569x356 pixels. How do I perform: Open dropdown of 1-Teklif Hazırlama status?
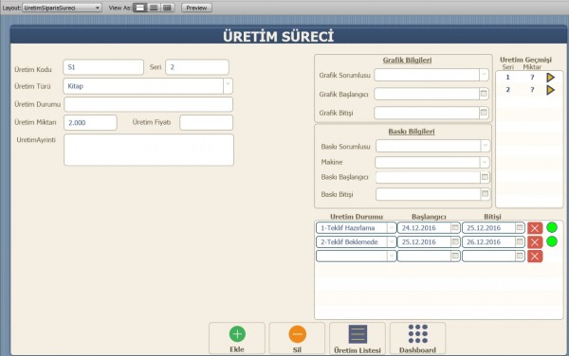coord(391,228)
